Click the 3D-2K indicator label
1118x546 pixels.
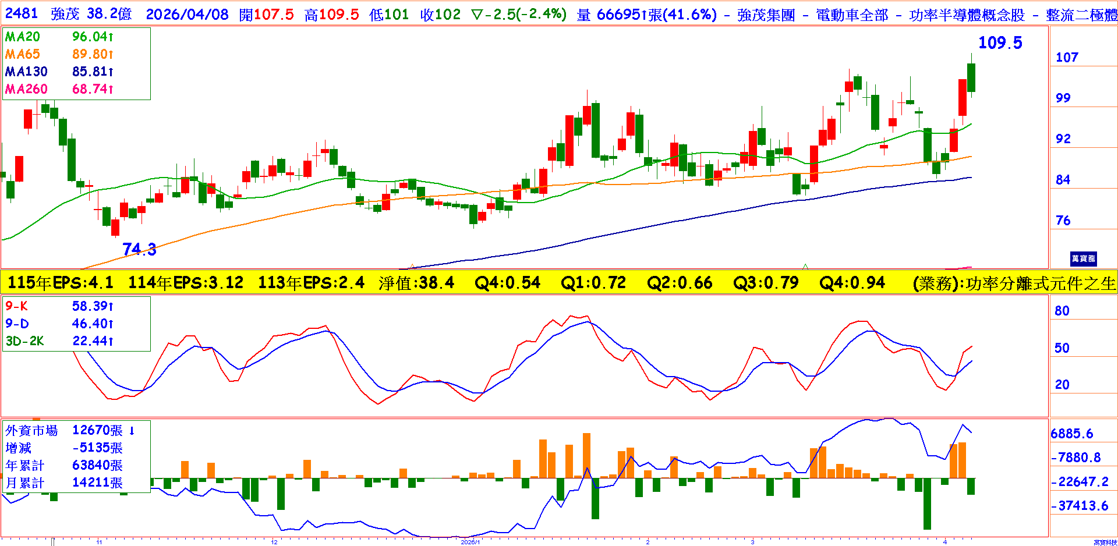(24, 341)
